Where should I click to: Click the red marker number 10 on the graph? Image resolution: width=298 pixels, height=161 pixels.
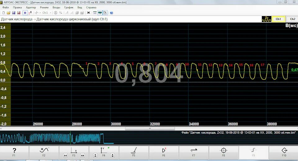point(187,64)
